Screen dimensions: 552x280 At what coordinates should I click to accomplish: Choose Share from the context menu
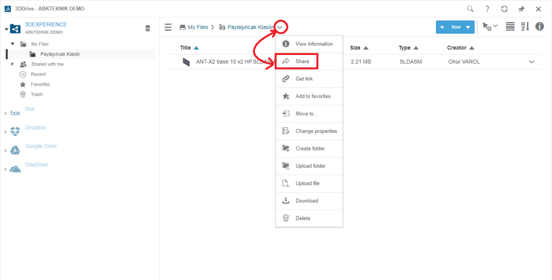tap(302, 62)
